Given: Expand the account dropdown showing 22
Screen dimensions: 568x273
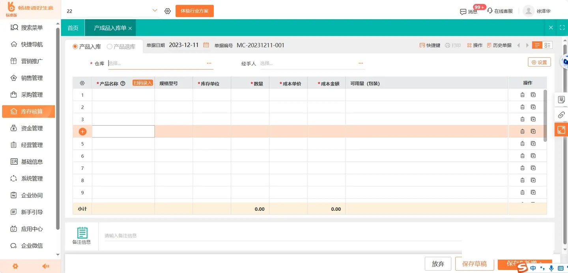Looking at the screenshot, I should tap(155, 11).
